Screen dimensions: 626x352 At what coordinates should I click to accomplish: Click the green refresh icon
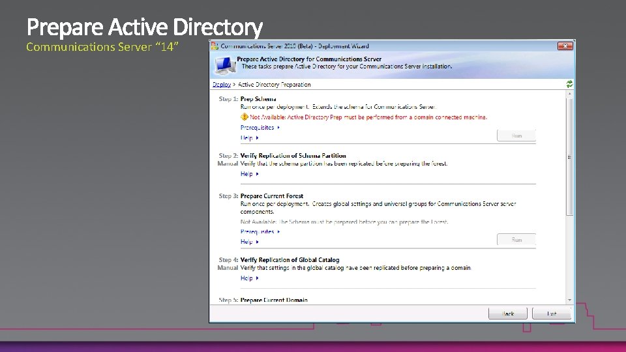point(569,84)
